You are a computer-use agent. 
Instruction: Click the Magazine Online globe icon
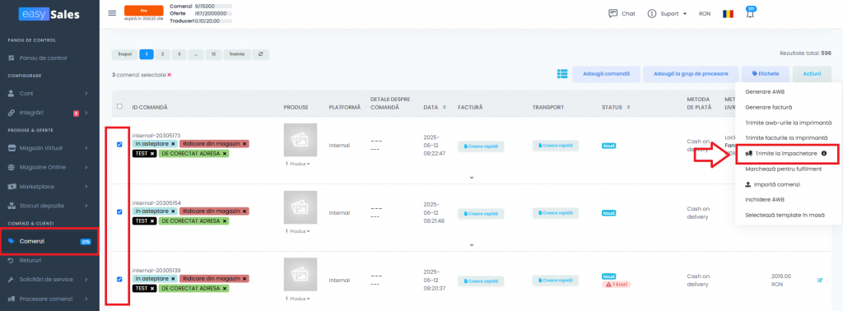[x=12, y=167]
